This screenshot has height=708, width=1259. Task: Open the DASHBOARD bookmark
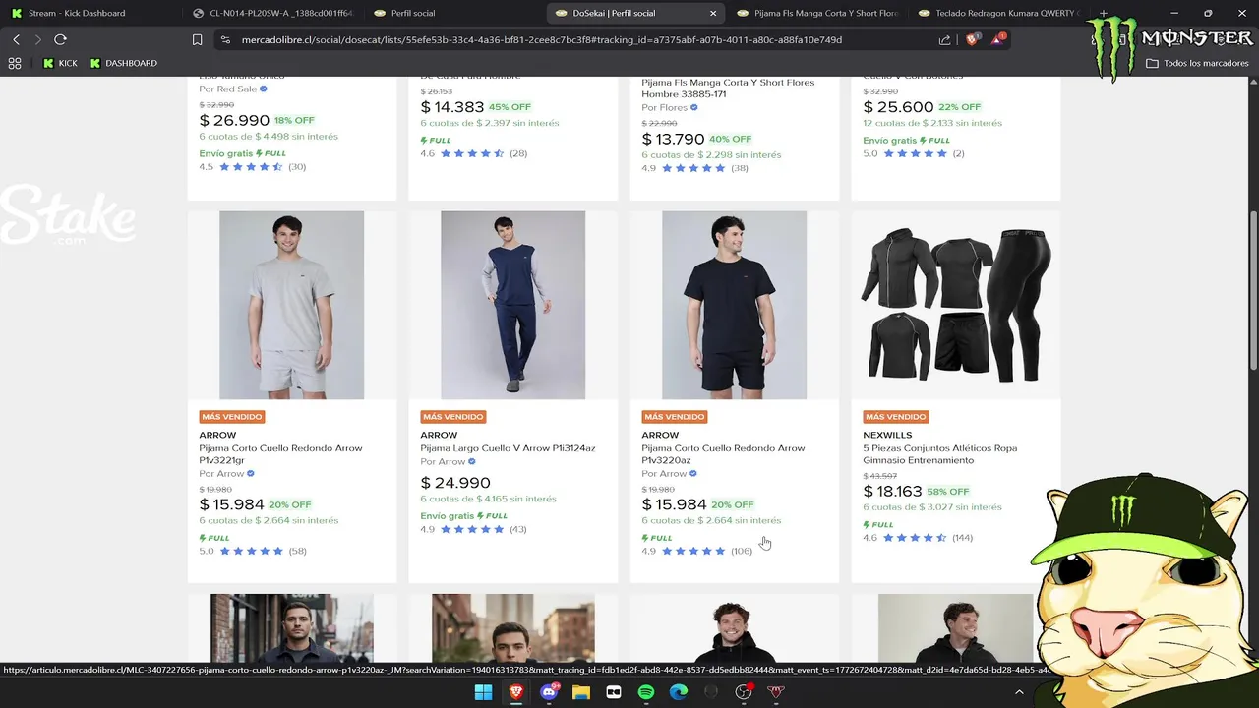pyautogui.click(x=123, y=63)
